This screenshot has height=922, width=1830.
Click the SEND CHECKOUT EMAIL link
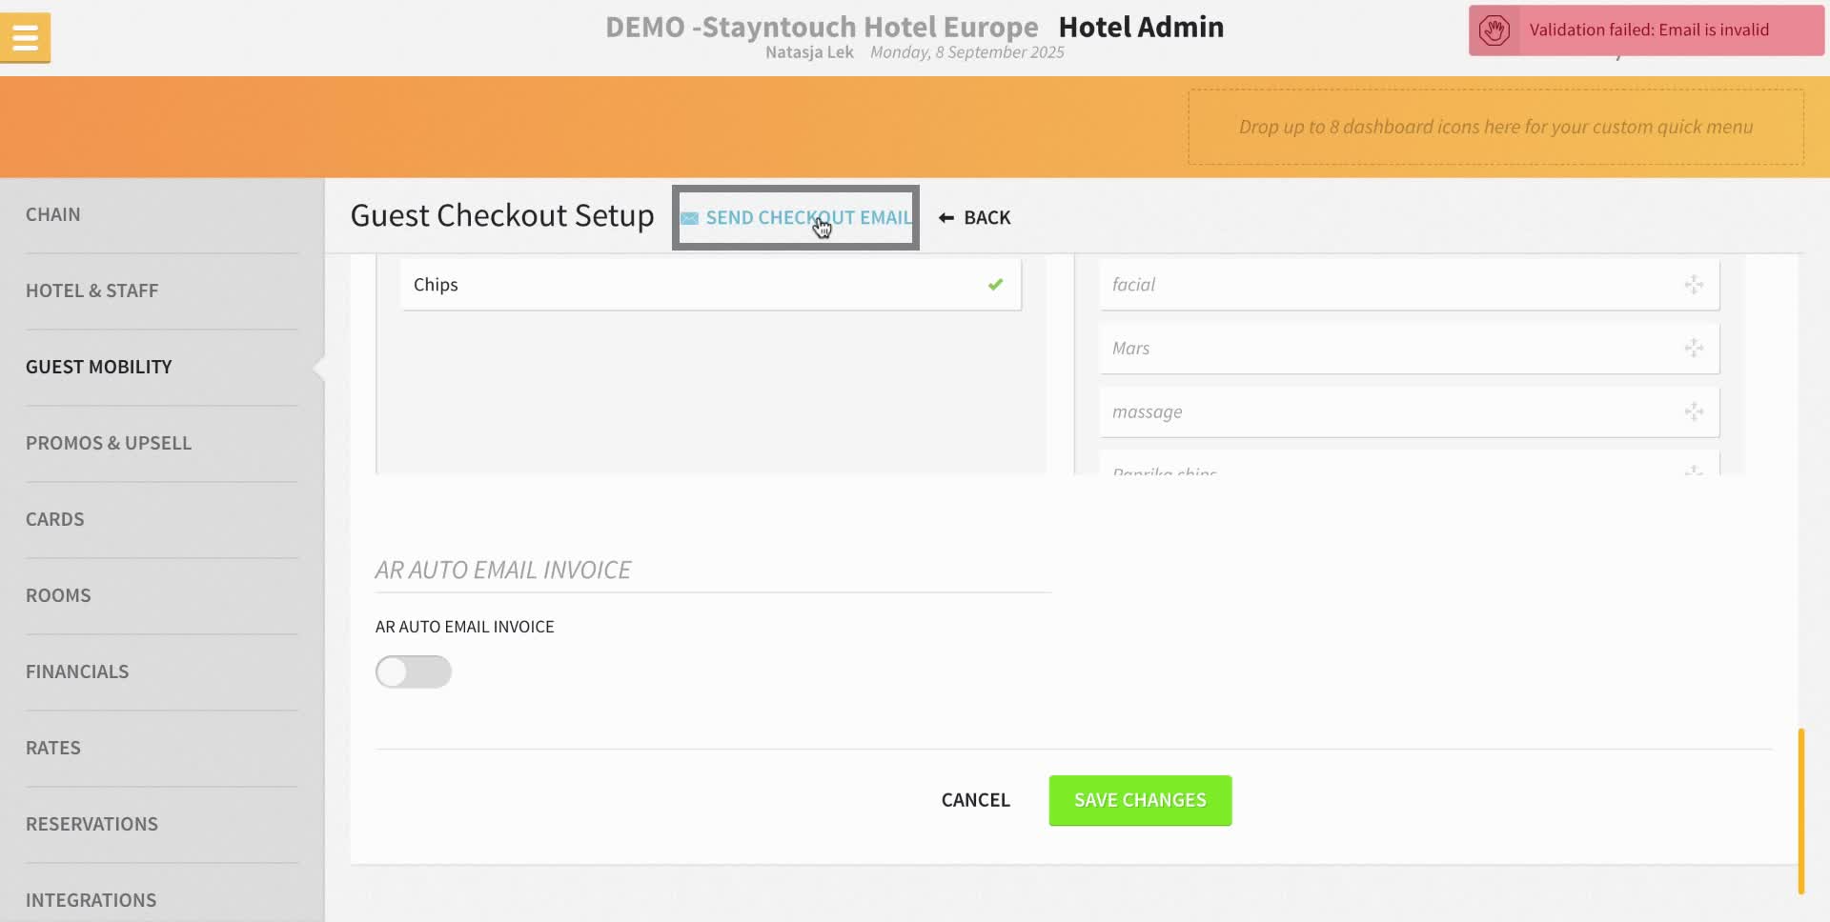pyautogui.click(x=808, y=217)
